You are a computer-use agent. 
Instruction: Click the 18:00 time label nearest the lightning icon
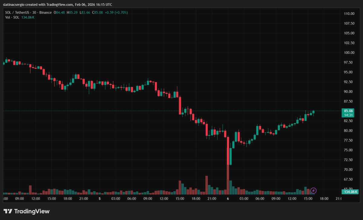point(324,199)
